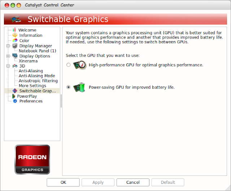Image resolution: width=231 pixels, height=191 pixels.
Task: Open the Information page
Action: pyautogui.click(x=31, y=35)
